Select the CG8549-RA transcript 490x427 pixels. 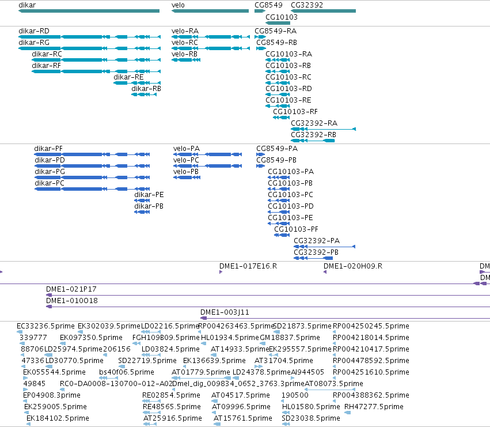260,37
